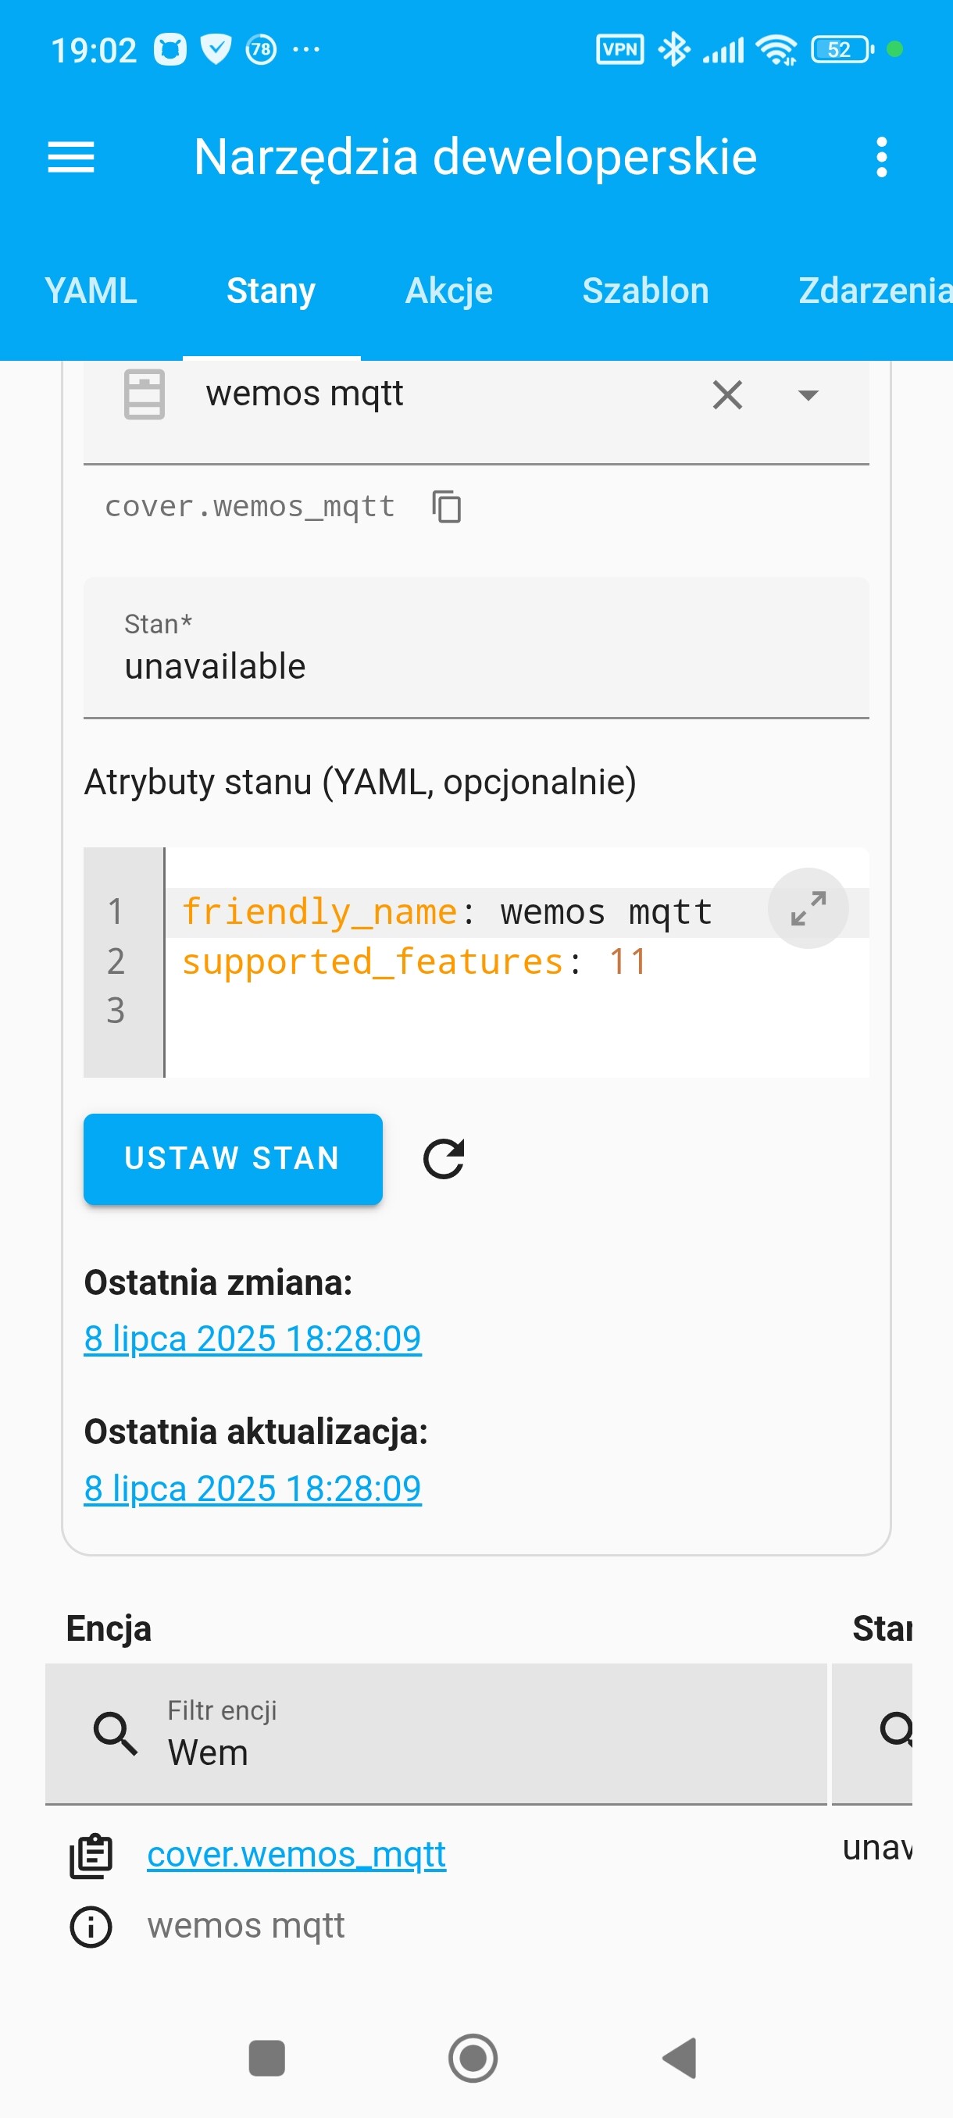The image size is (953, 2118).
Task: Switch to the Akcje tab
Action: tap(449, 291)
